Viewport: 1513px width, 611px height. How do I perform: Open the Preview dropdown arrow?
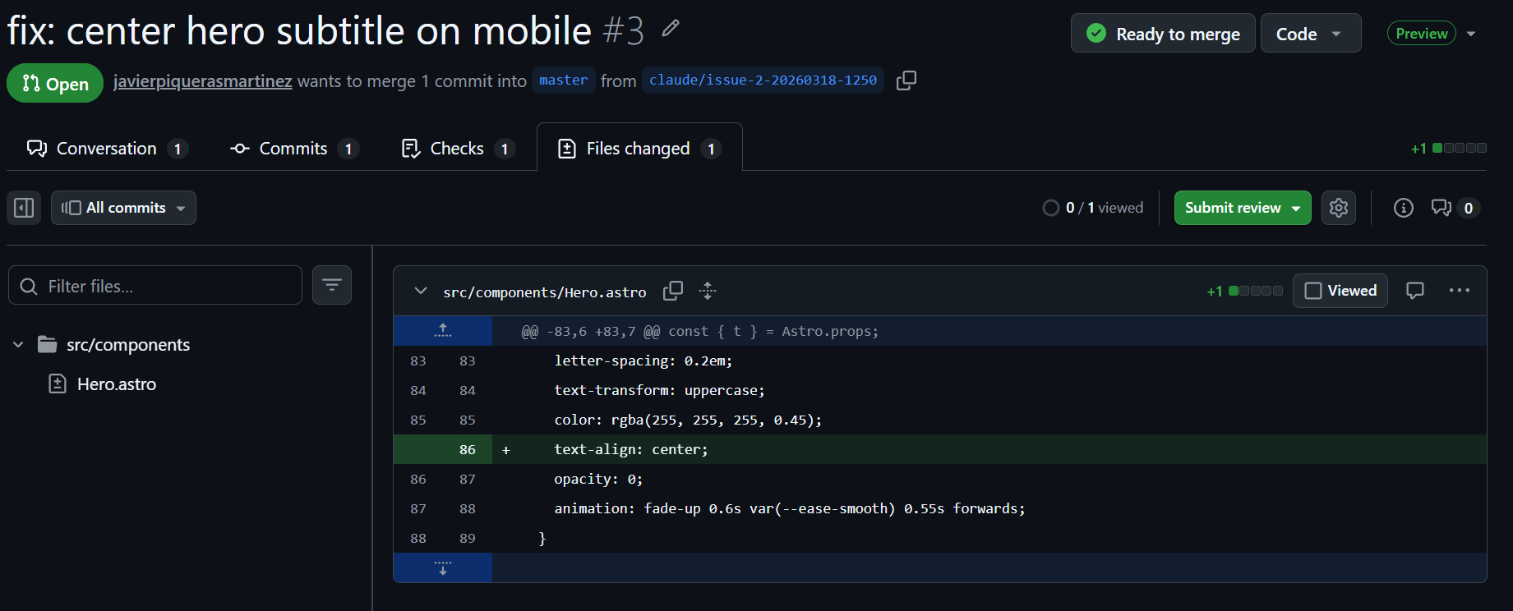click(x=1471, y=34)
